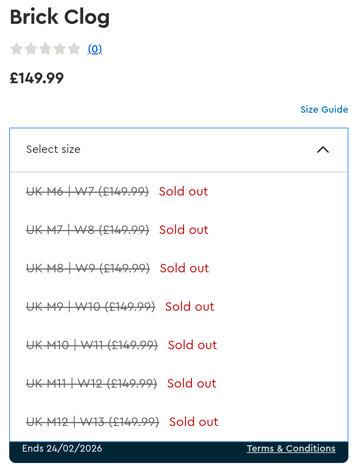This screenshot has width=358, height=474.
Task: Click the second rating star
Action: point(31,49)
